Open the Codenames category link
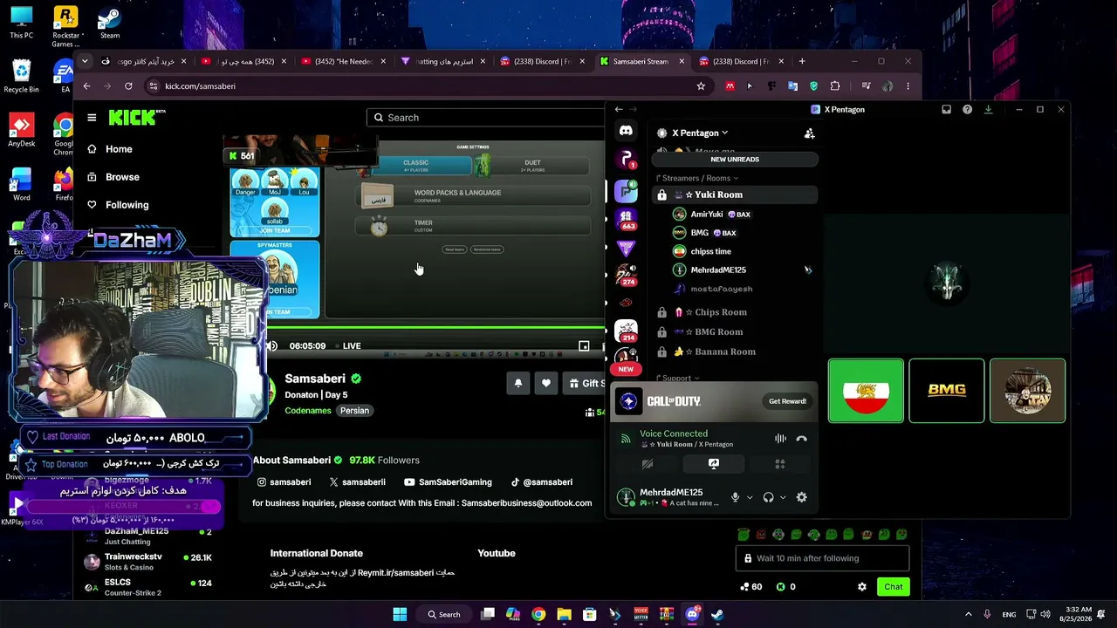 click(x=308, y=411)
